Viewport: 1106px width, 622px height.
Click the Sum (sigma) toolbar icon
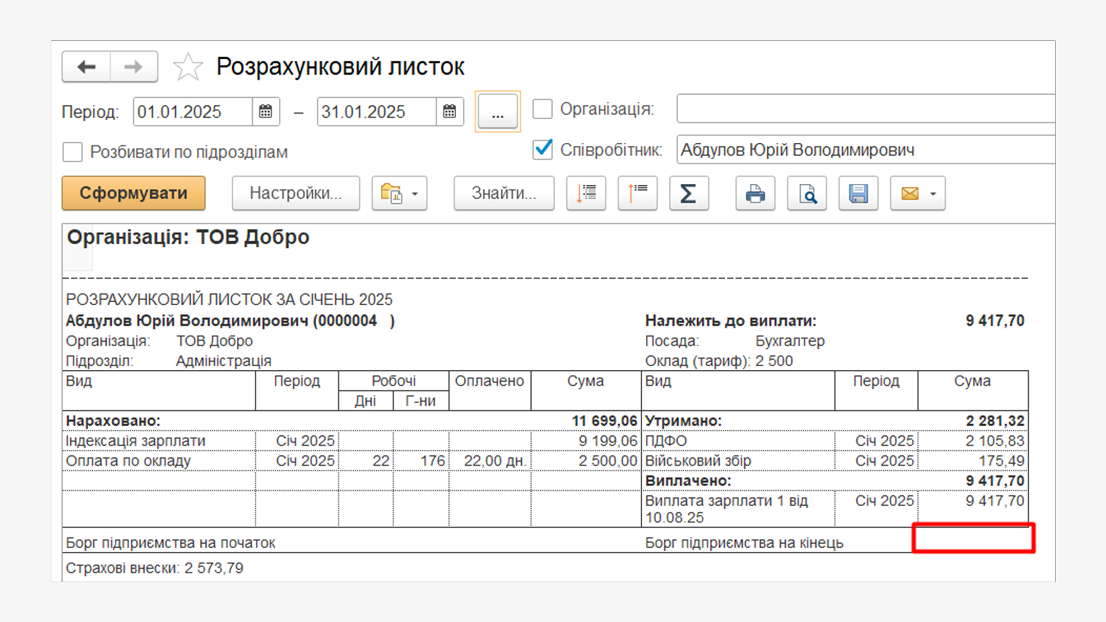[x=688, y=194]
